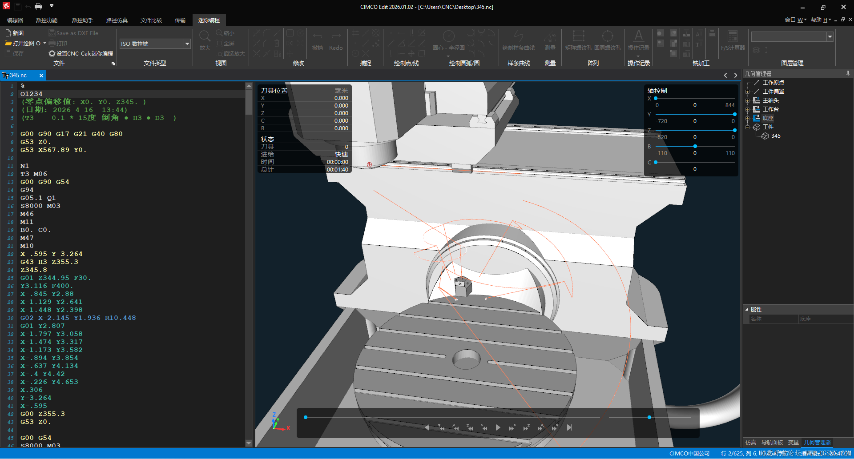Image resolution: width=854 pixels, height=459 pixels.
Task: Switch to the 数控助手 ribbon tab
Action: click(x=83, y=20)
